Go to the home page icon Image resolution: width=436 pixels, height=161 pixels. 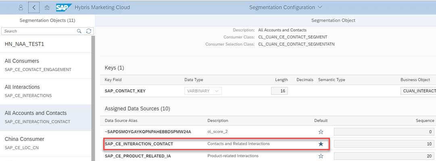[x=47, y=8]
